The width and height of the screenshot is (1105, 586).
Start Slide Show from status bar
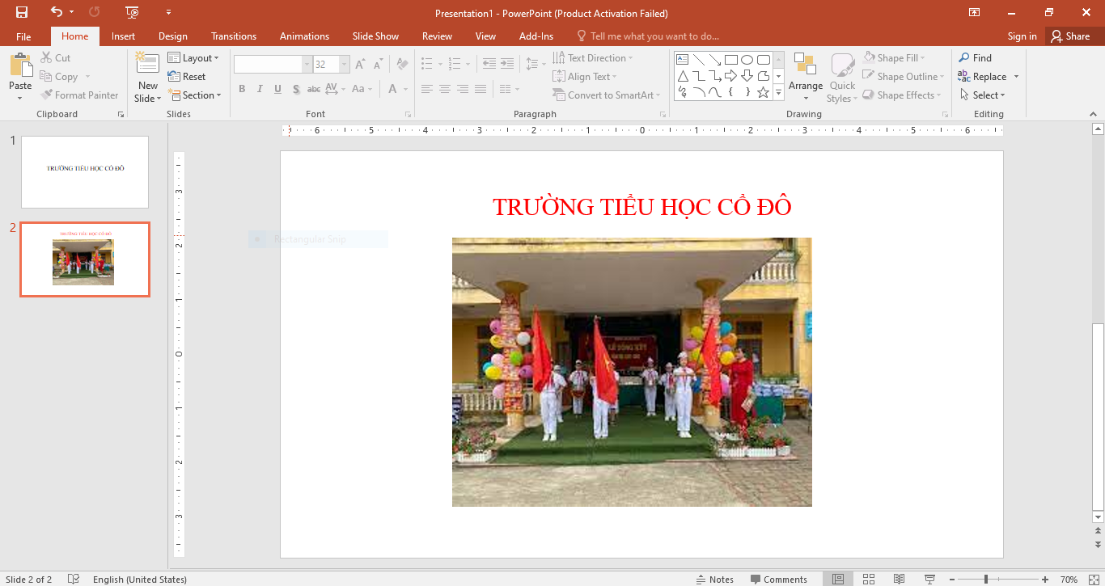tap(929, 579)
